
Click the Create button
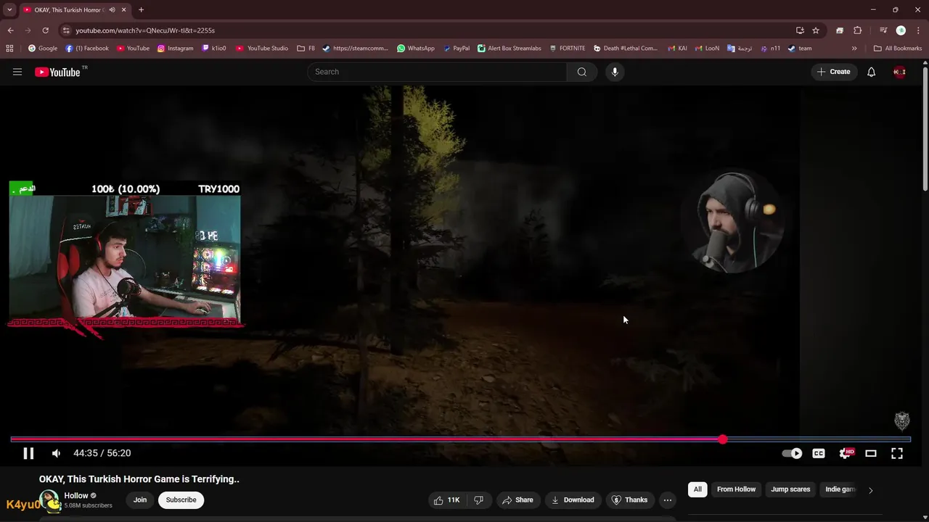point(833,72)
